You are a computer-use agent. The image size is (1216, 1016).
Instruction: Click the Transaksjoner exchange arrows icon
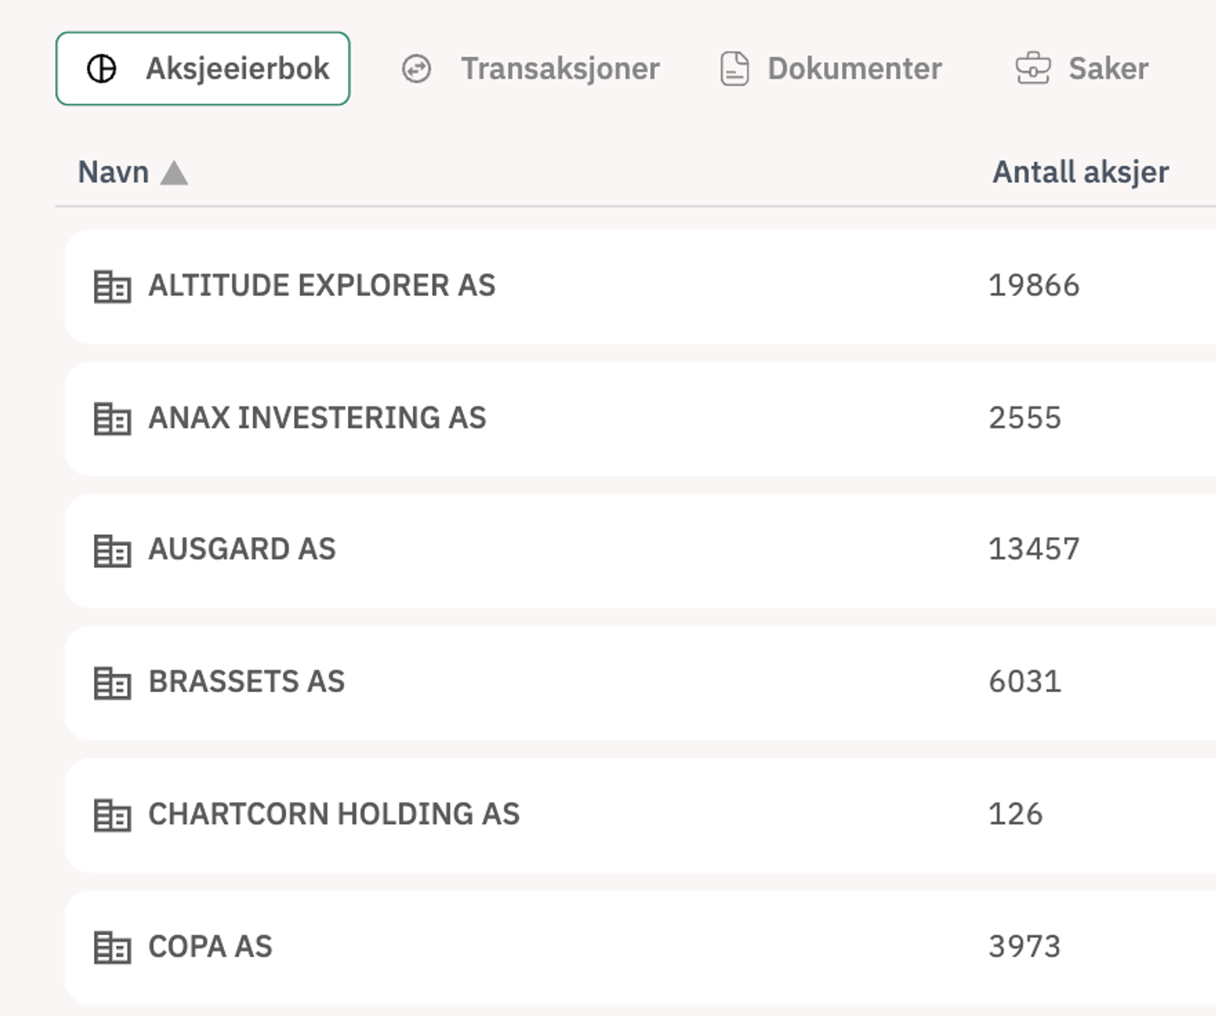[x=416, y=68]
